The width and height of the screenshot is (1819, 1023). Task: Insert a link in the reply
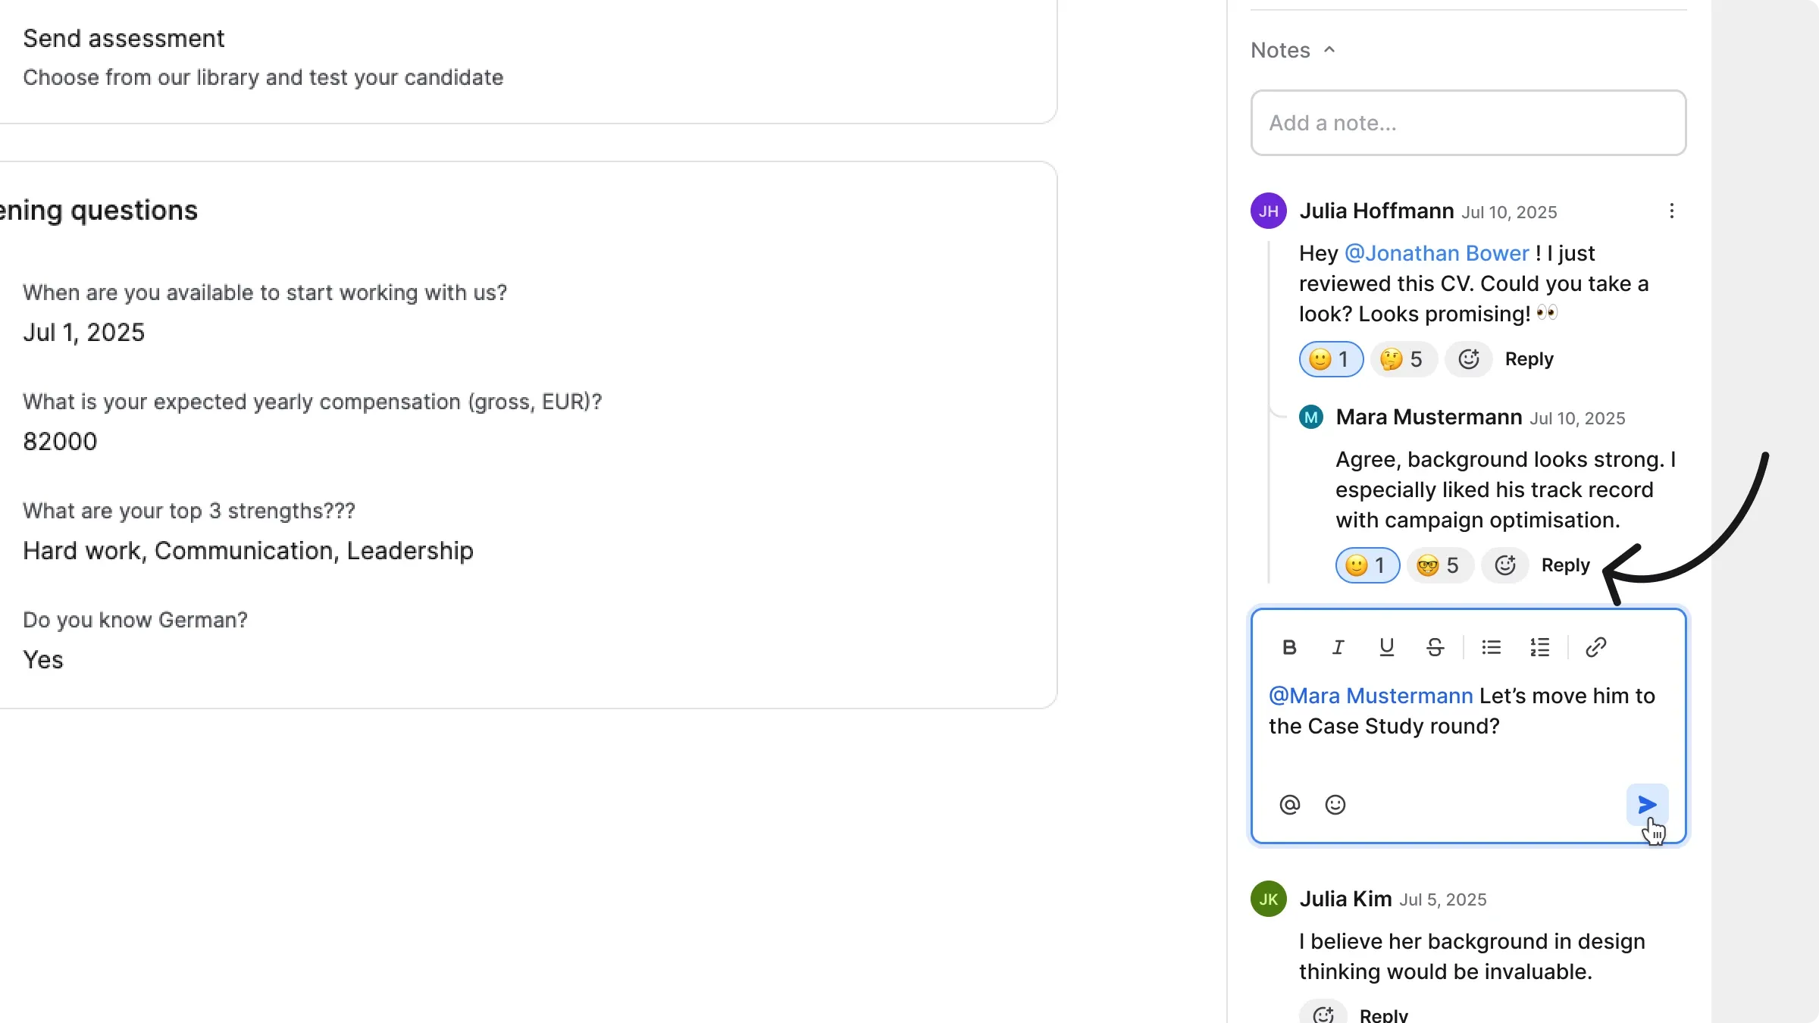click(x=1595, y=647)
